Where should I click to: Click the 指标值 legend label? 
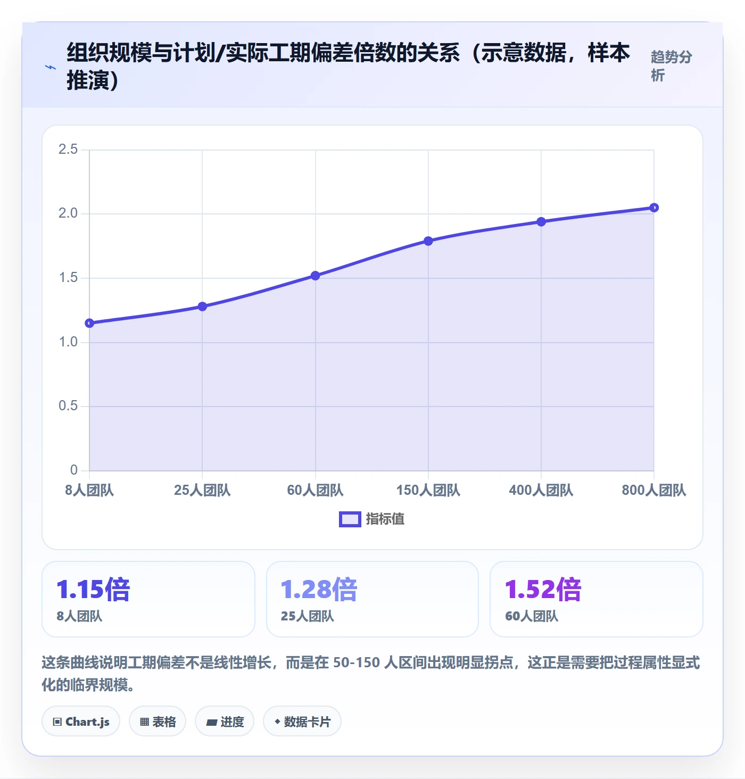pos(385,519)
